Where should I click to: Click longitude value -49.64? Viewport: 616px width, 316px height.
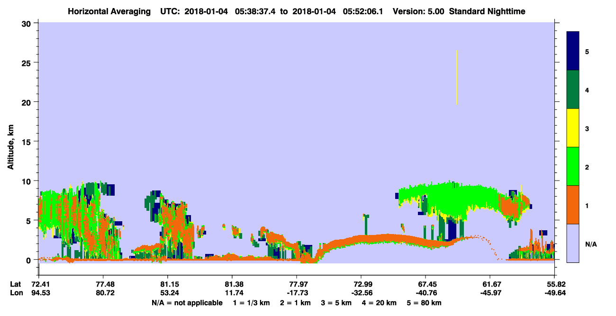554,293
